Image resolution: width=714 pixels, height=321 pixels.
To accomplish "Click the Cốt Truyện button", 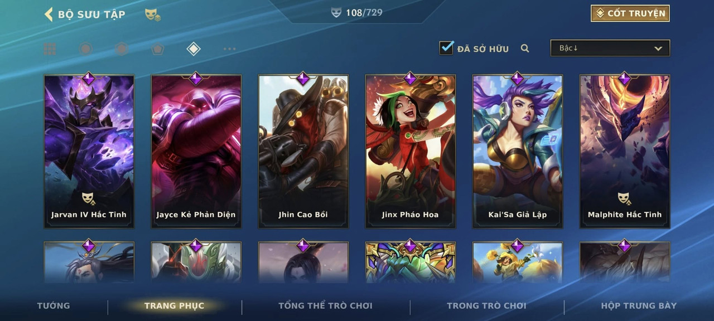I will click(630, 13).
